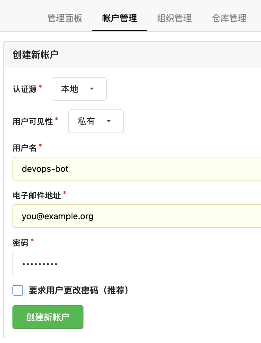Focus the 密码 password field

(137, 263)
